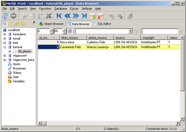Screen dimensions: 186x132
Task: Go to next records double arrow
Action: [76, 16]
